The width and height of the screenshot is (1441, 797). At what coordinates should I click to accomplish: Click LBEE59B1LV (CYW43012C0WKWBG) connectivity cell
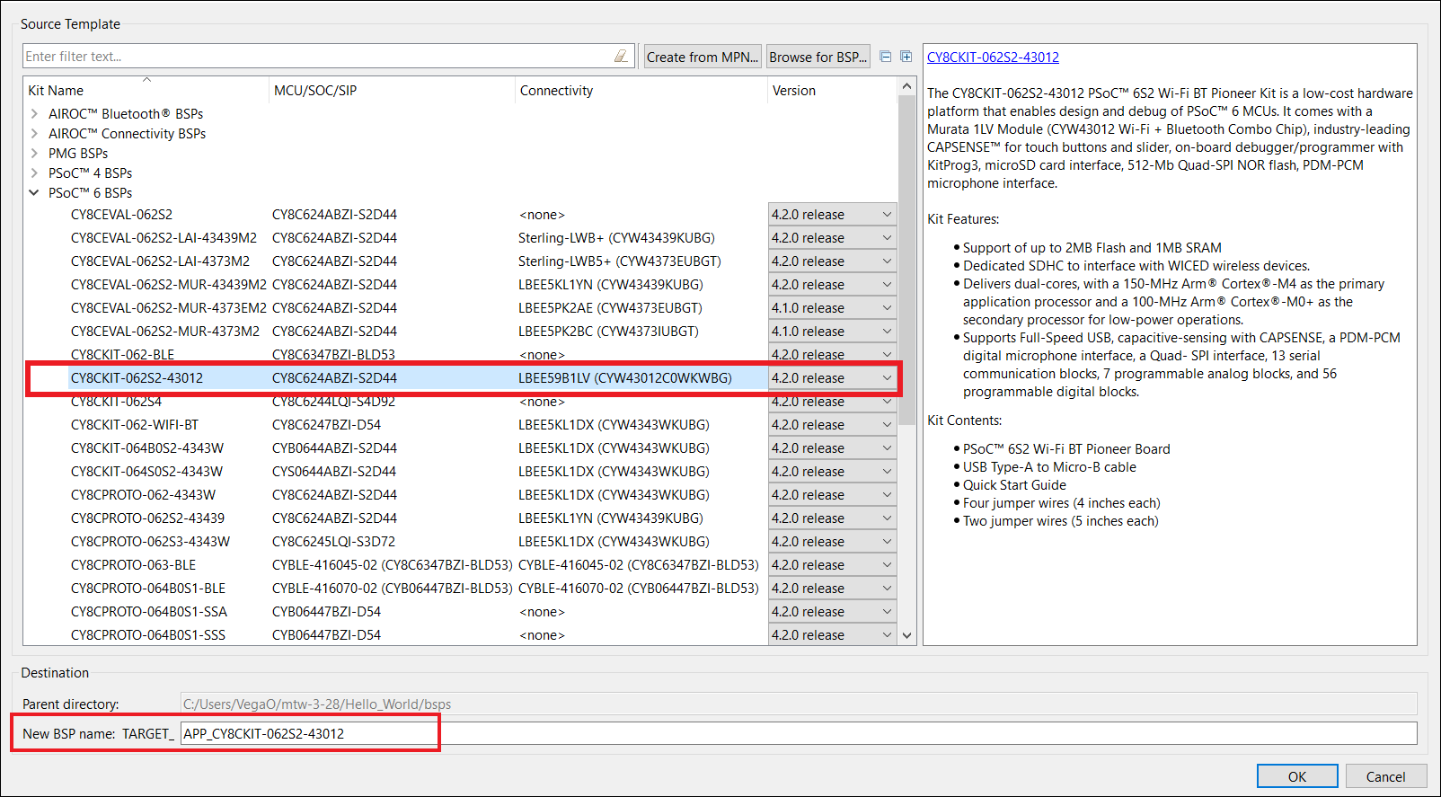[625, 378]
